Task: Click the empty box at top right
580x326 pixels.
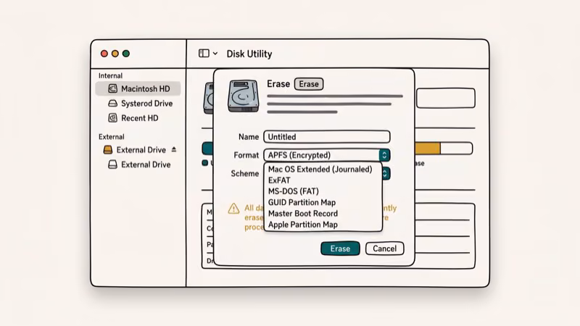Action: pyautogui.click(x=446, y=98)
